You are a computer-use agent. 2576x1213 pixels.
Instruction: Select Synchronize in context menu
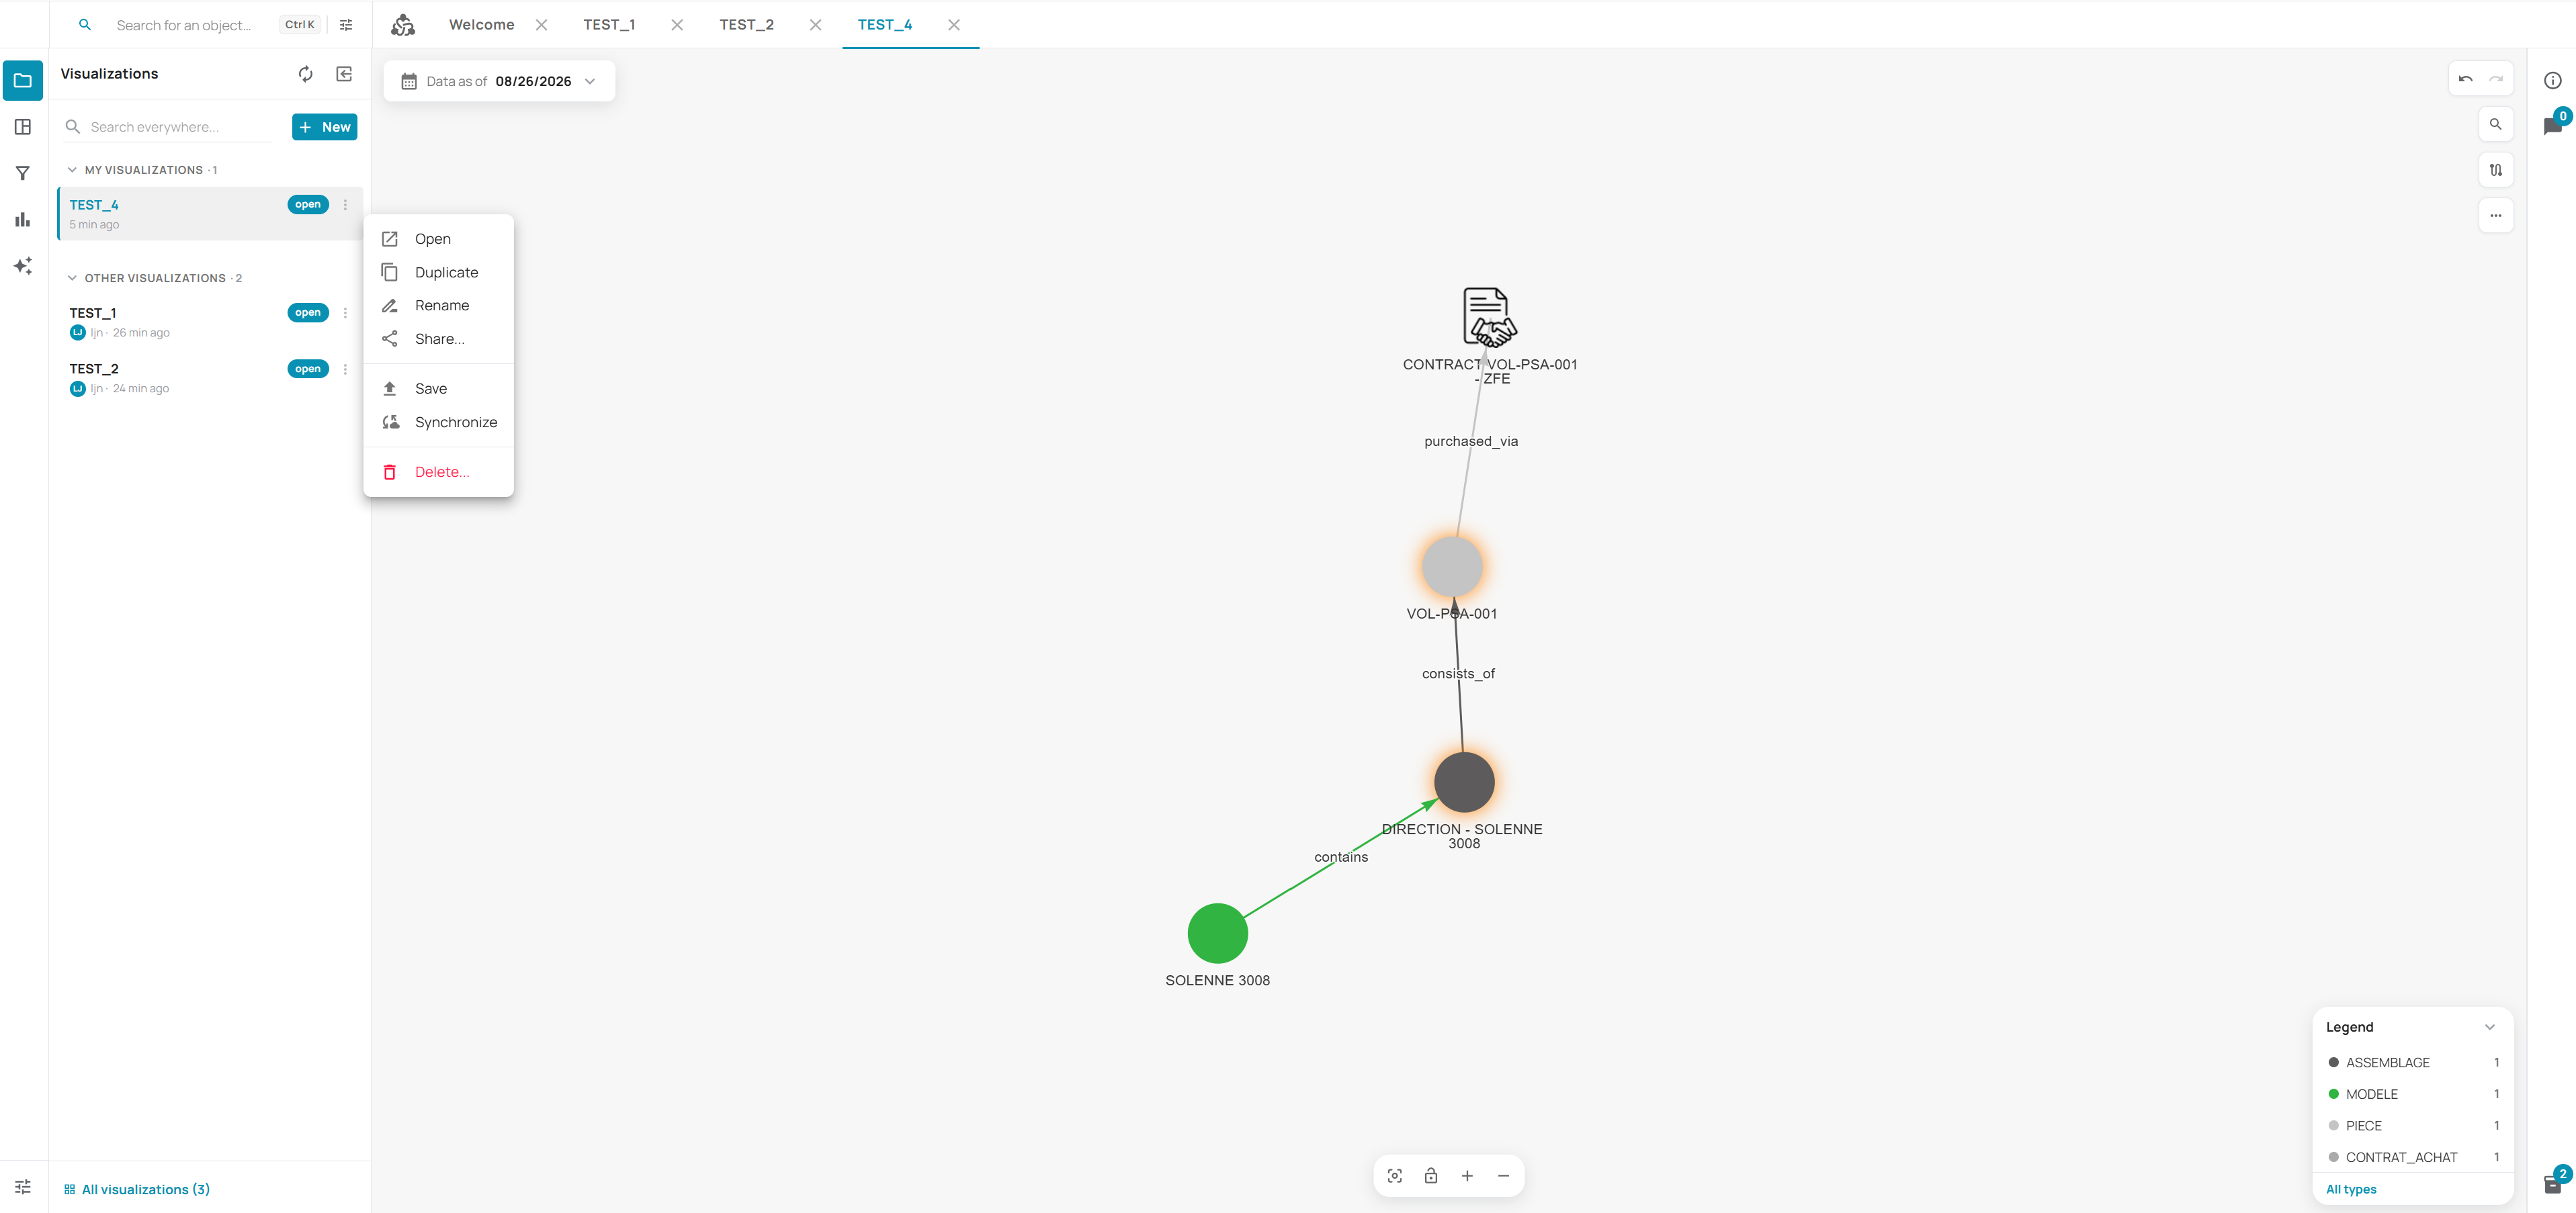(x=438, y=422)
